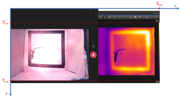Screen dimensions: 181x98
Task: Expand the rotate tool dropdown arrow
Action: [132, 18]
